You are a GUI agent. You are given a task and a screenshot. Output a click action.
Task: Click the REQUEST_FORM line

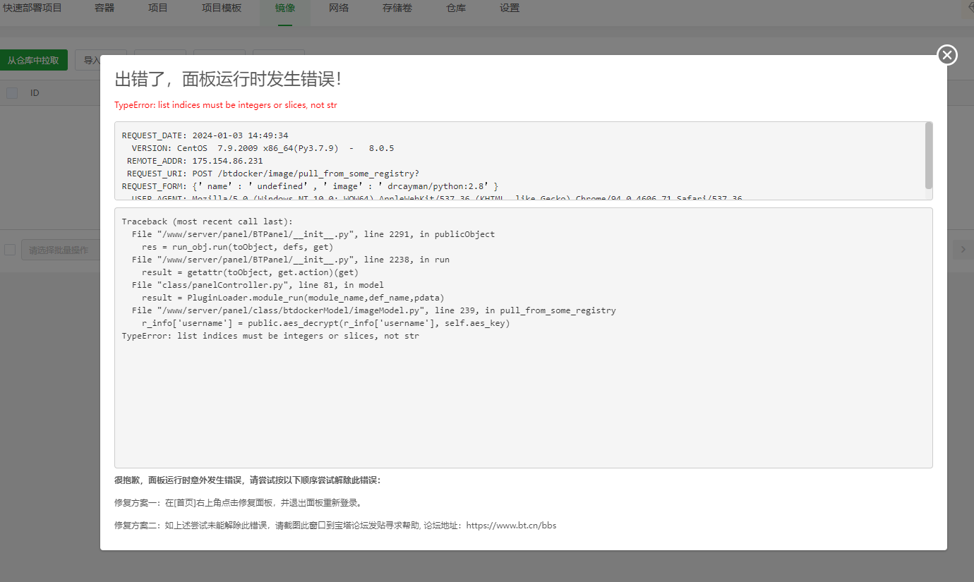click(311, 186)
